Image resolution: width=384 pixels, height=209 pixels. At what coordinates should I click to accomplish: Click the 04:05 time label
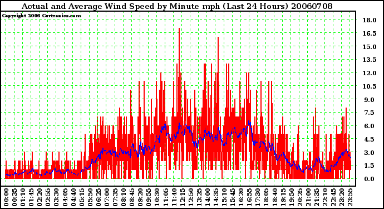[65, 197]
